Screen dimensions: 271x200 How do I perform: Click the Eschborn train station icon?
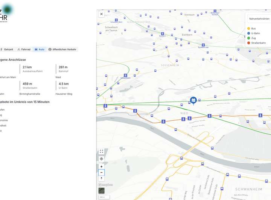pyautogui.click(x=162, y=34)
